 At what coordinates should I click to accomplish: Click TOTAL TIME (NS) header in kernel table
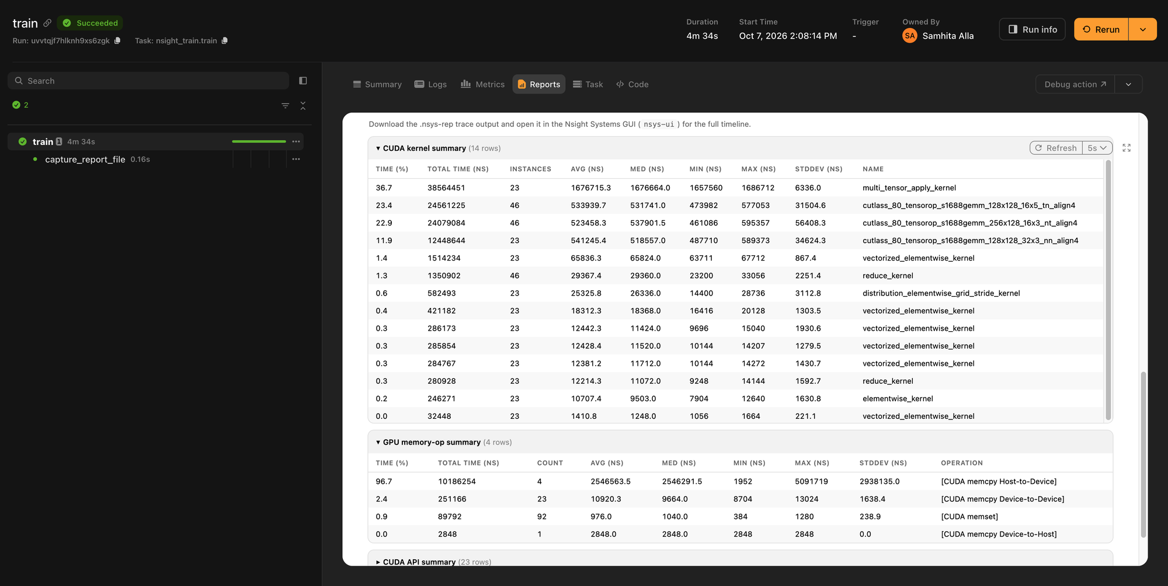coord(458,169)
